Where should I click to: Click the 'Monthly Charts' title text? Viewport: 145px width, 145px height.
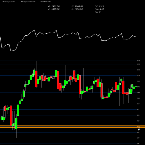[x=8, y=2]
